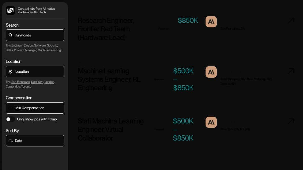Click the map pin icon in the Location field
Screen dimensions: 303x170
click(x=11, y=71)
